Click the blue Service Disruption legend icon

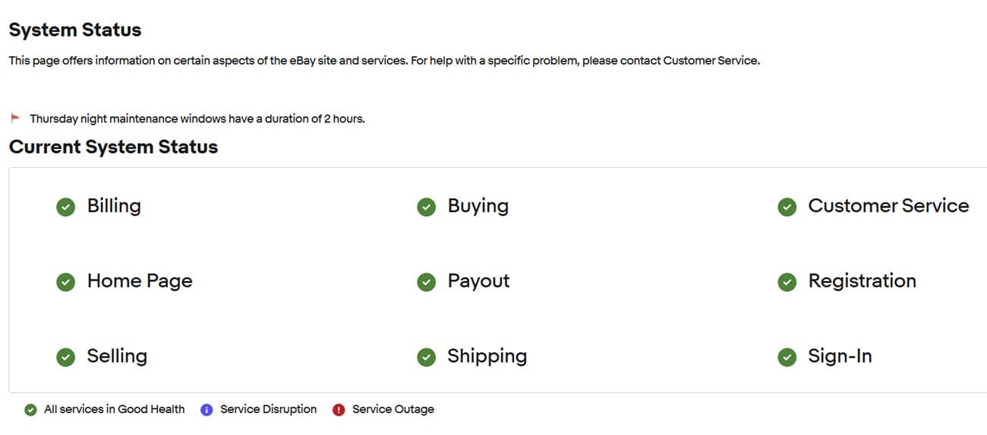(x=207, y=410)
